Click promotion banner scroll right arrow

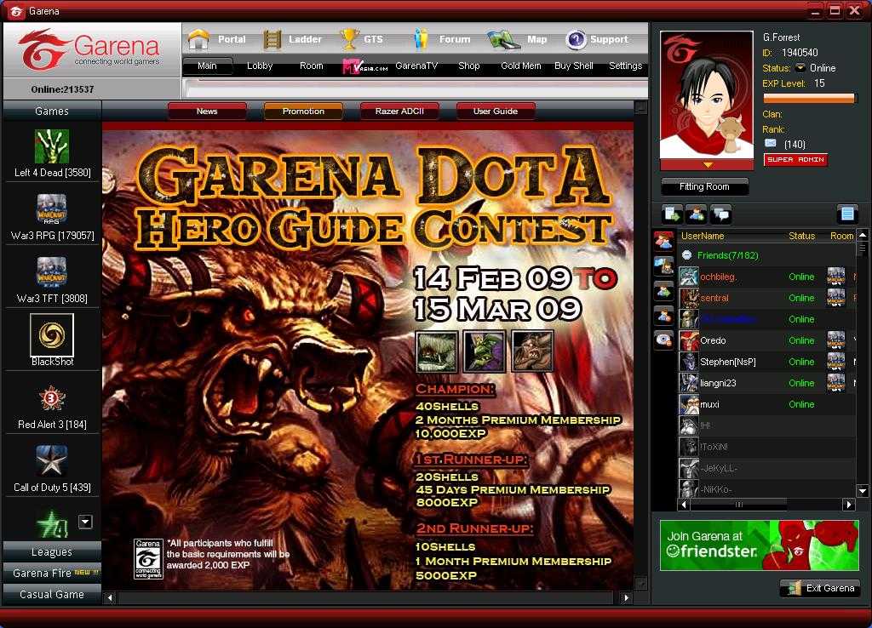pos(626,598)
